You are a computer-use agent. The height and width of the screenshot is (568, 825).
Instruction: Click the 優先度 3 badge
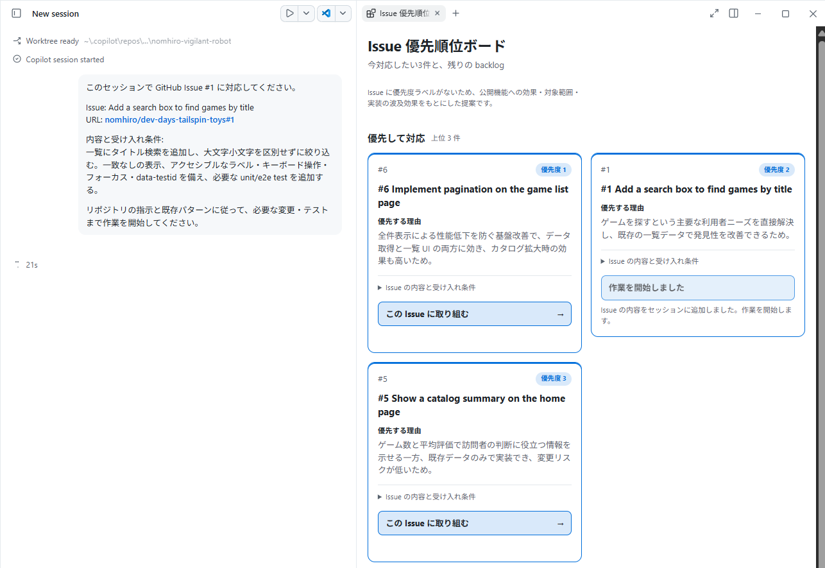point(554,379)
